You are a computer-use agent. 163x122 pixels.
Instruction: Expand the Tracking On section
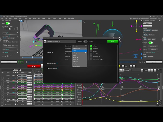point(17,33)
